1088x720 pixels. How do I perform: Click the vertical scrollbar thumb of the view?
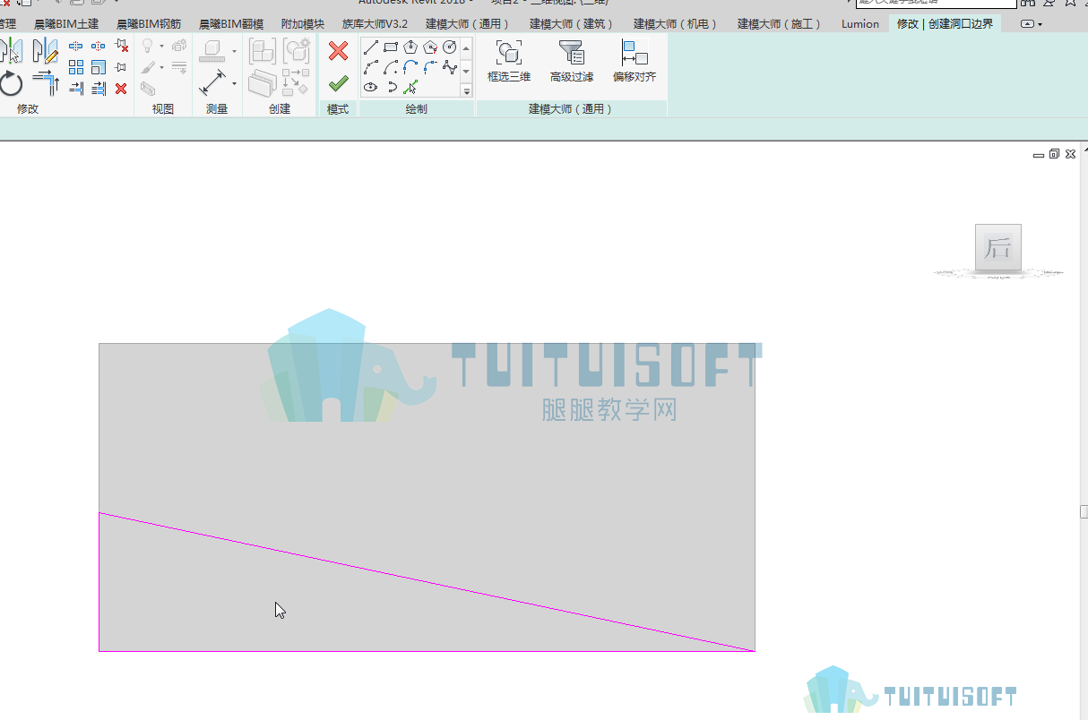tap(1084, 512)
